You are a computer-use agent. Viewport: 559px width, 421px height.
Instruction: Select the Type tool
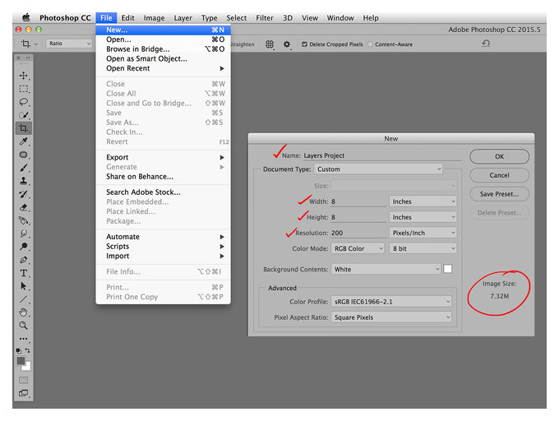[24, 273]
